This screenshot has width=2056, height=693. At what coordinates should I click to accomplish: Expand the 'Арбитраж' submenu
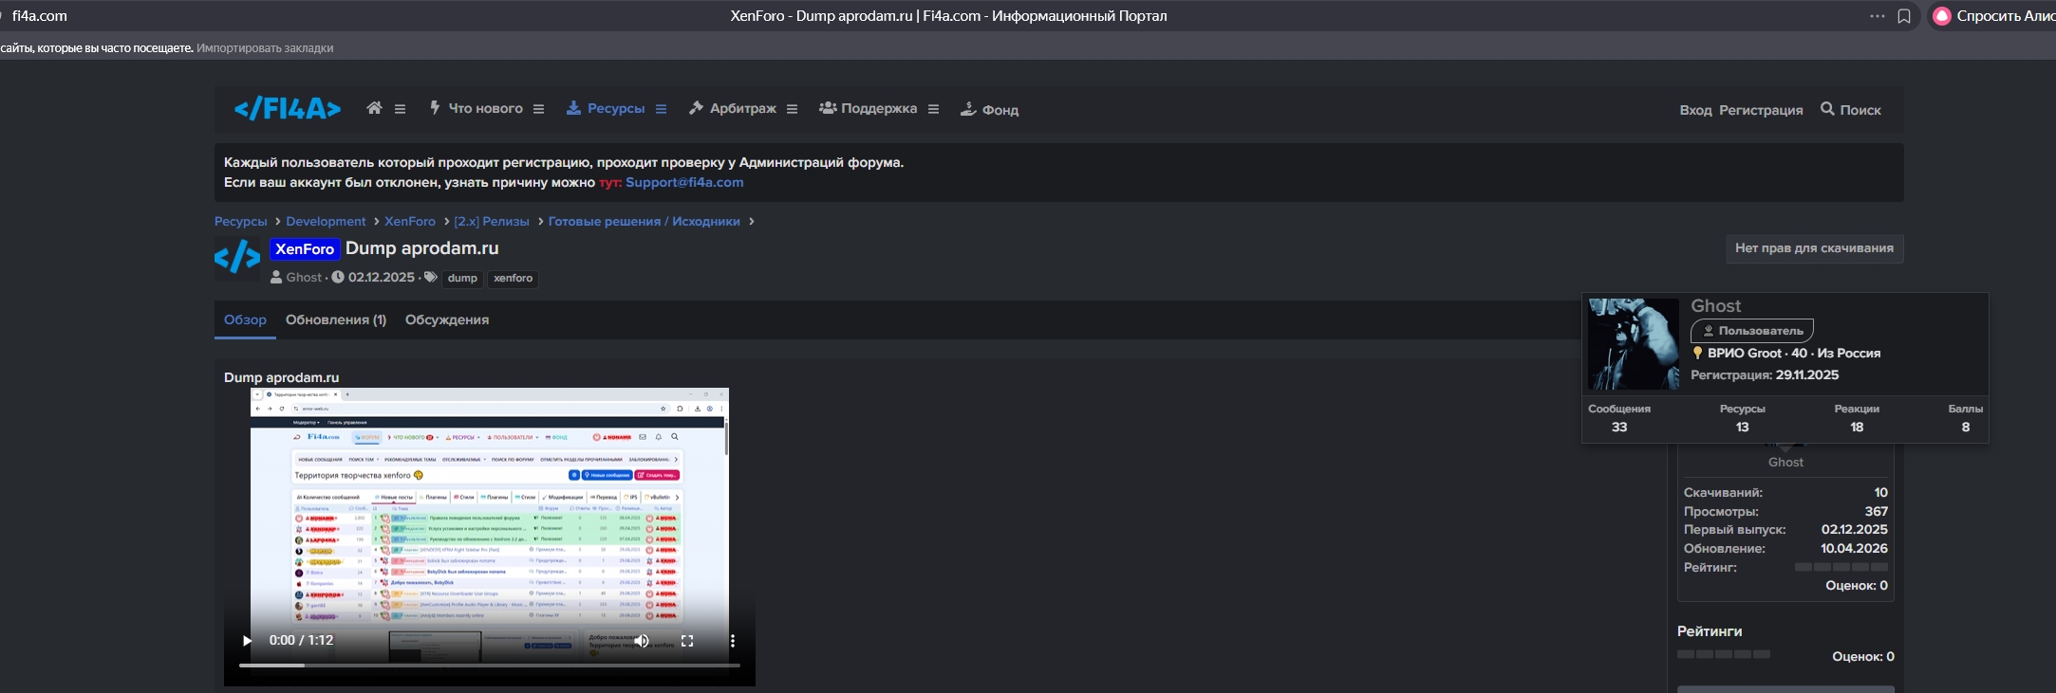tap(793, 109)
